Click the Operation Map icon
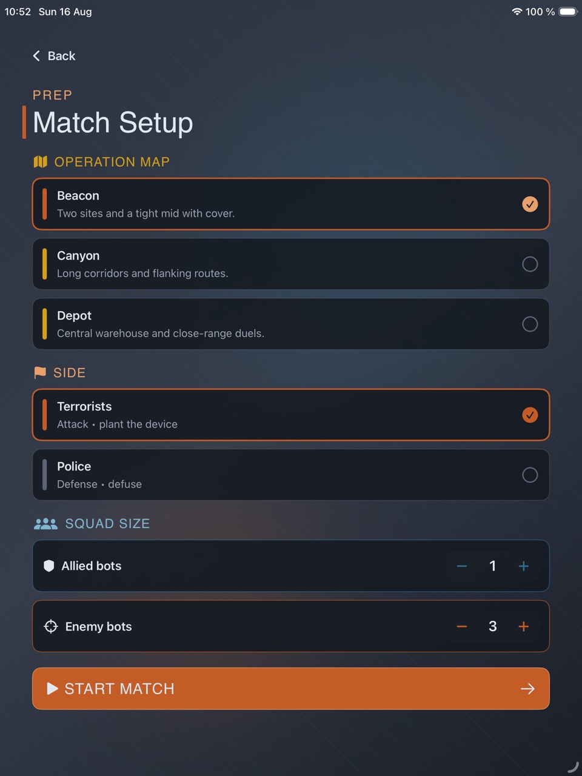This screenshot has width=582, height=776. [41, 162]
